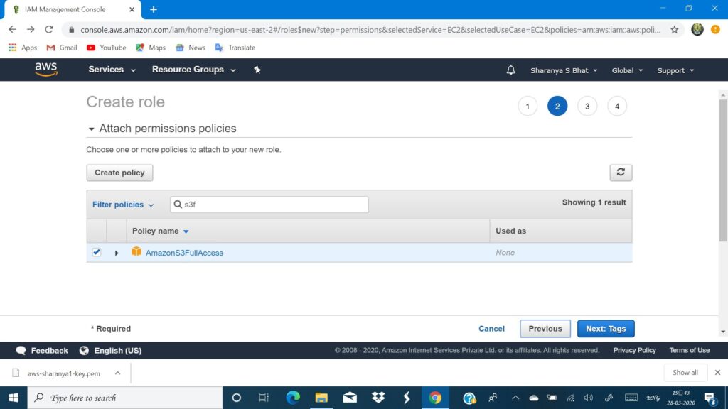Click the browser forward arrow

[31, 29]
